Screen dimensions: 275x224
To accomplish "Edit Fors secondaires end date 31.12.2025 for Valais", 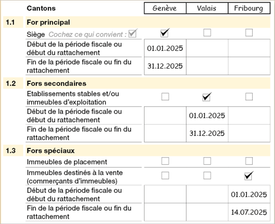I will (207, 133).
